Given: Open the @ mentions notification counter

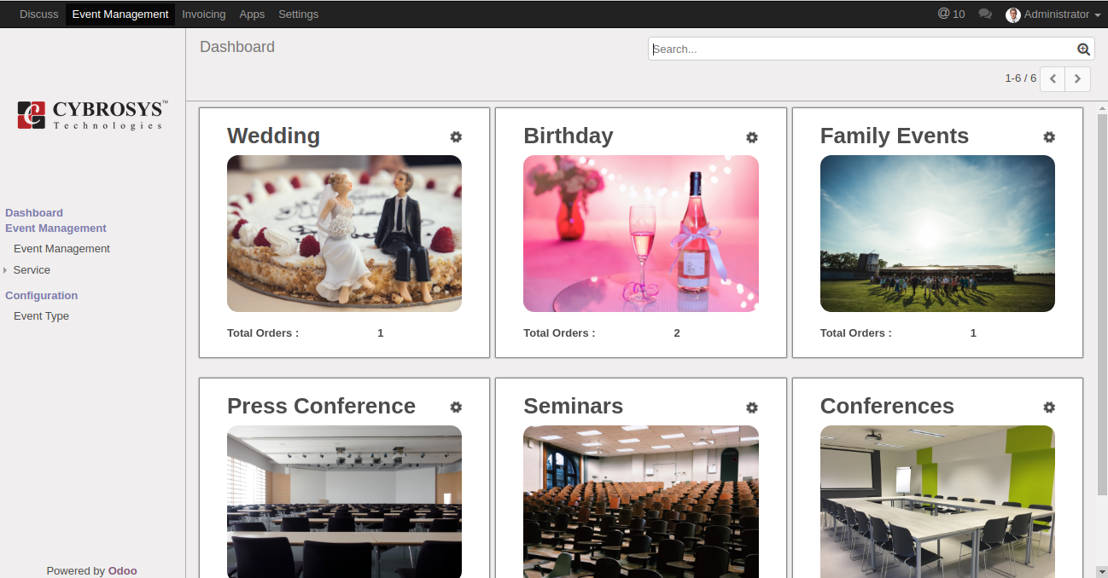Looking at the screenshot, I should pos(951,14).
